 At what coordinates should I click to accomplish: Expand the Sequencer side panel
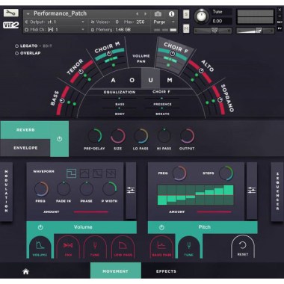(277, 191)
